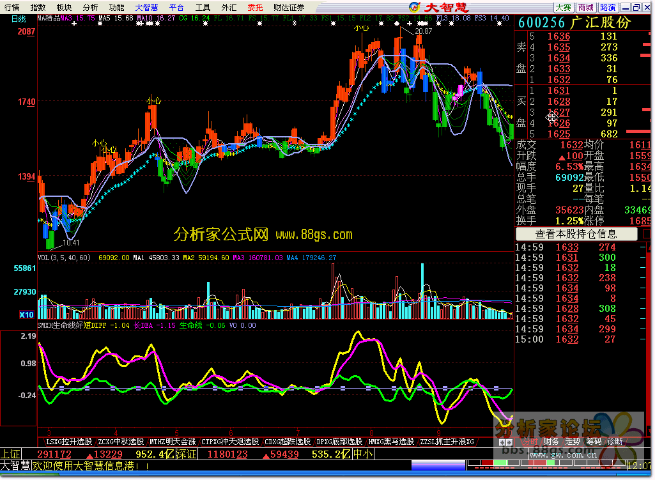655x480 pixels.
Task: Click the MA精品 indicator label
Action: coord(49,19)
